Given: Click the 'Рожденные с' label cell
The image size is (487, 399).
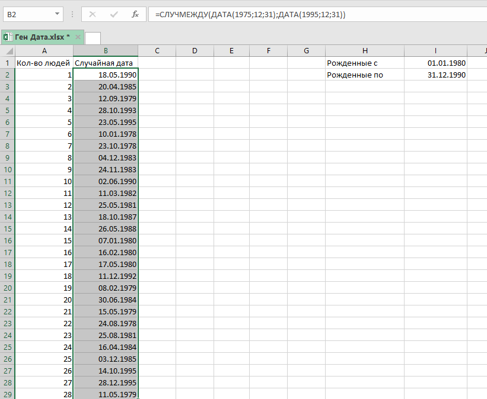Looking at the screenshot, I should pyautogui.click(x=365, y=63).
